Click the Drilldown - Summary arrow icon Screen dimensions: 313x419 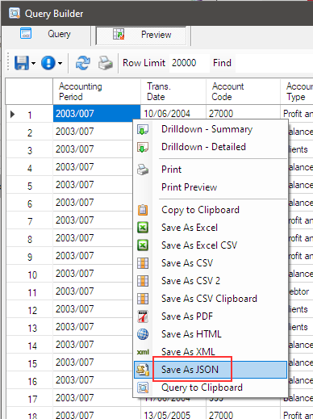point(143,129)
